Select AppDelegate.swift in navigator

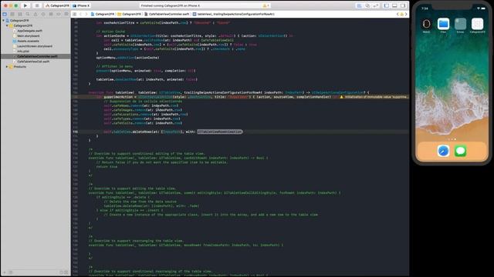pos(29,31)
